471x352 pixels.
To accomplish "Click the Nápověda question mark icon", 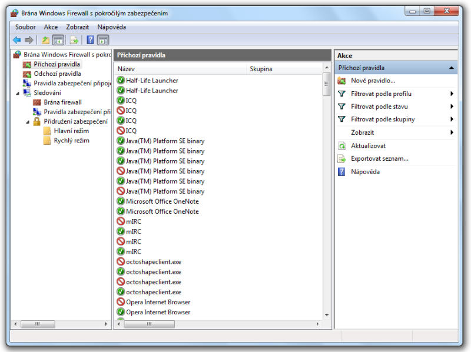I will pyautogui.click(x=341, y=172).
